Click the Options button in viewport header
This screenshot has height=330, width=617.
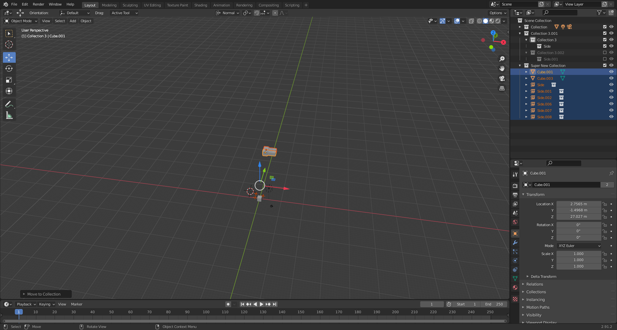click(498, 13)
